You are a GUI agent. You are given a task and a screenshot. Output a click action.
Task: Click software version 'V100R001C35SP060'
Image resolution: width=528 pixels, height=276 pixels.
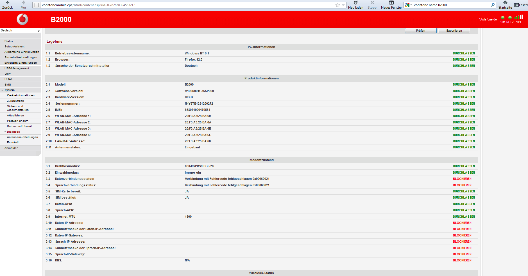tap(199, 91)
